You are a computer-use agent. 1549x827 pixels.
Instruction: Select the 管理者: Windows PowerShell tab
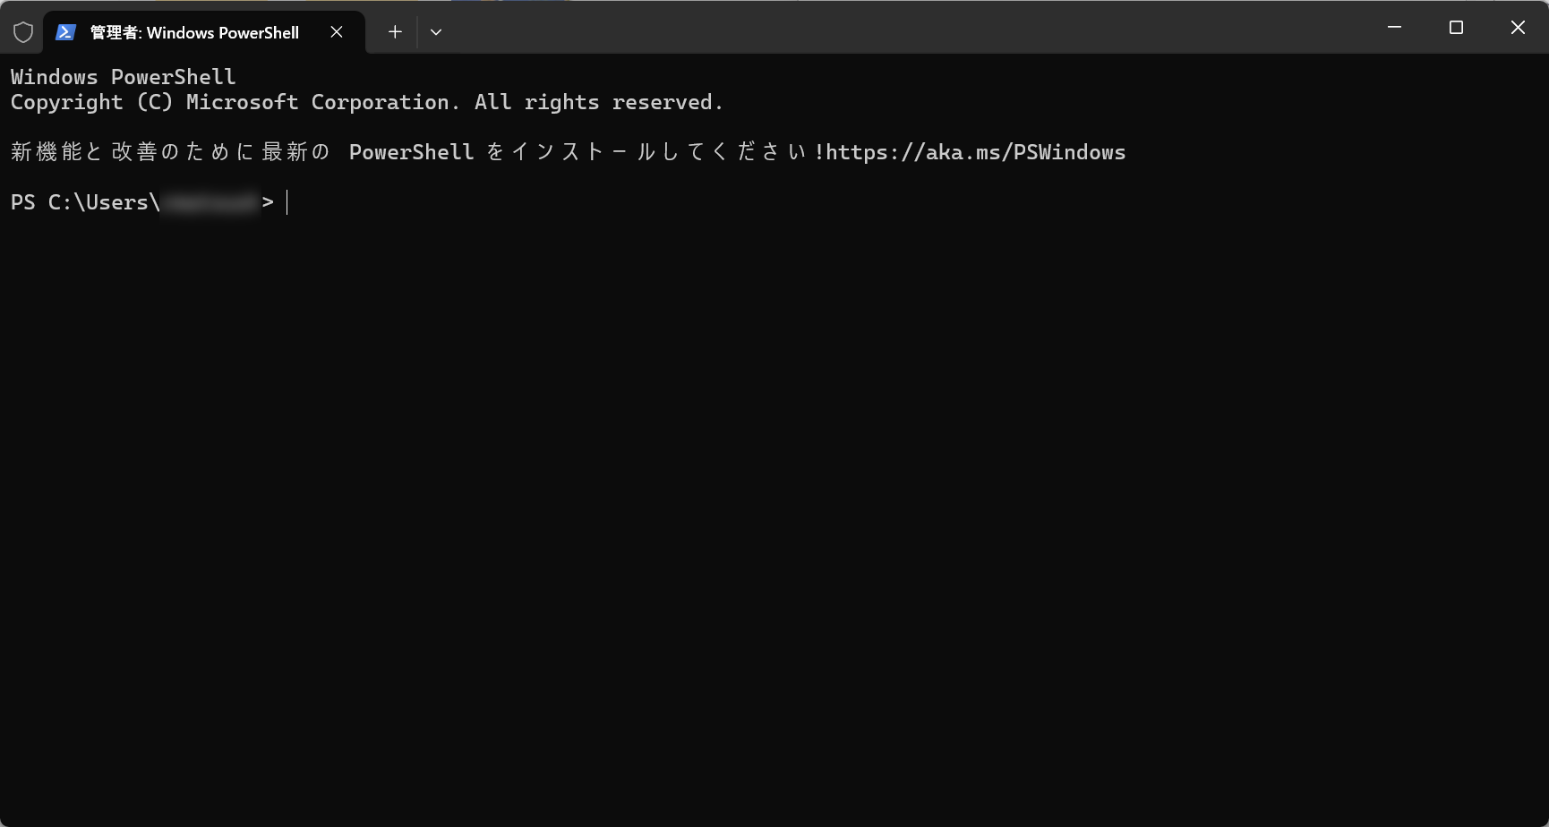pos(192,32)
